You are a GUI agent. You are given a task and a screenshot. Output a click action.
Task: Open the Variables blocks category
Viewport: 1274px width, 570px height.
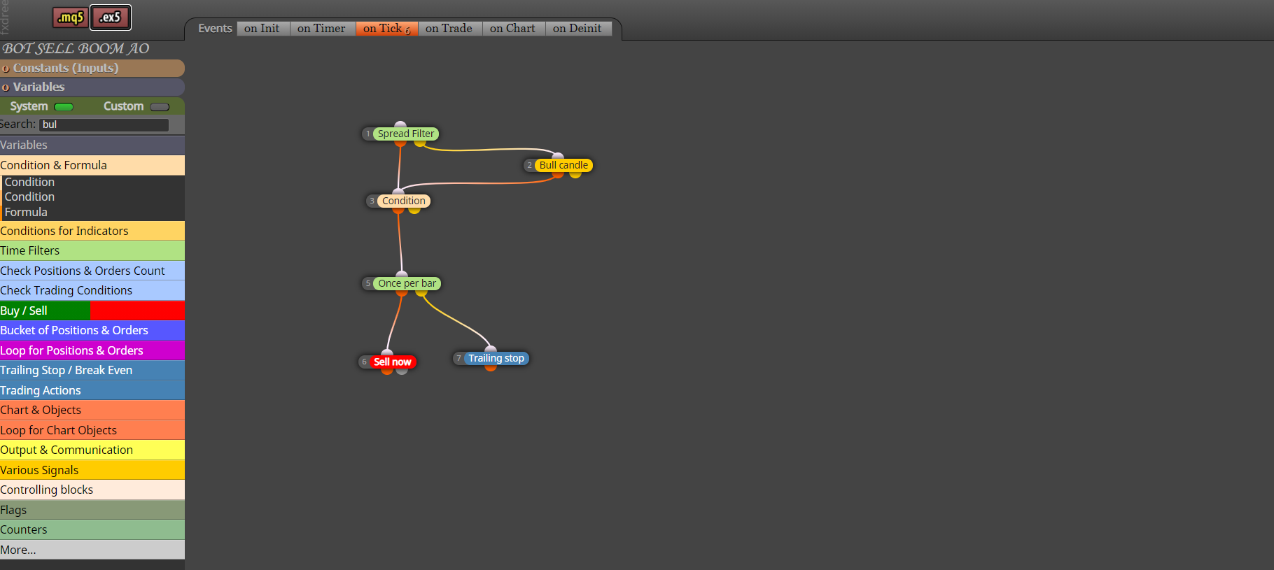[x=92, y=145]
